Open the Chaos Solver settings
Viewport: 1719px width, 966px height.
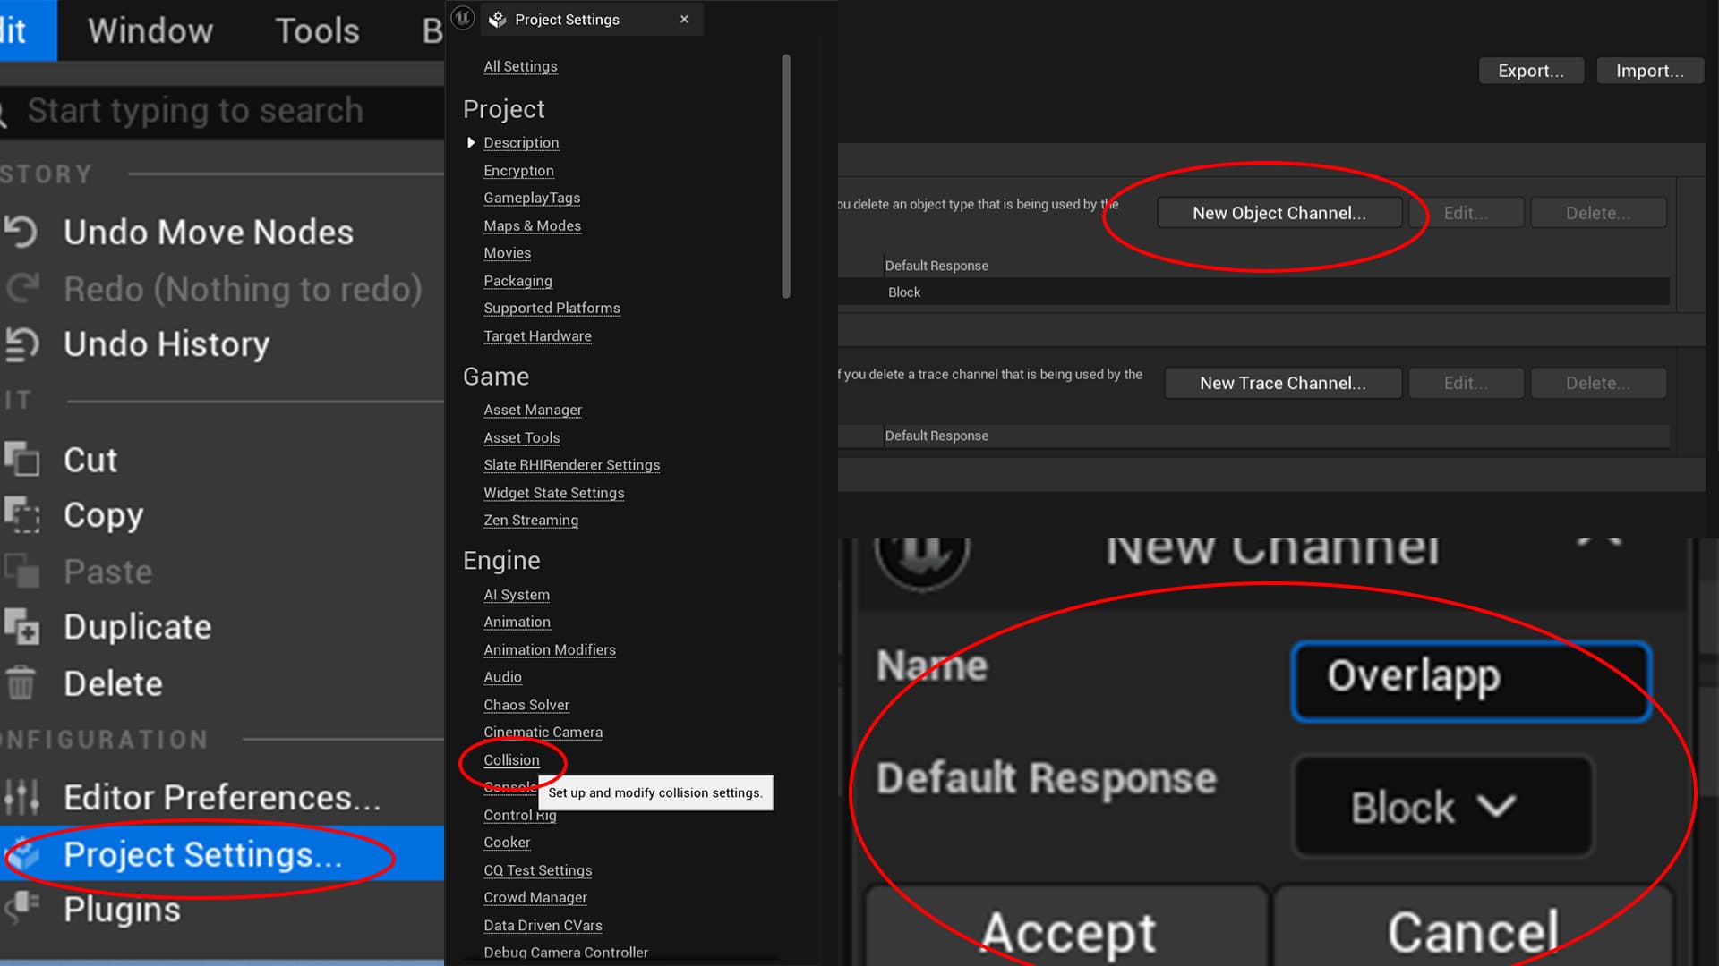click(526, 705)
